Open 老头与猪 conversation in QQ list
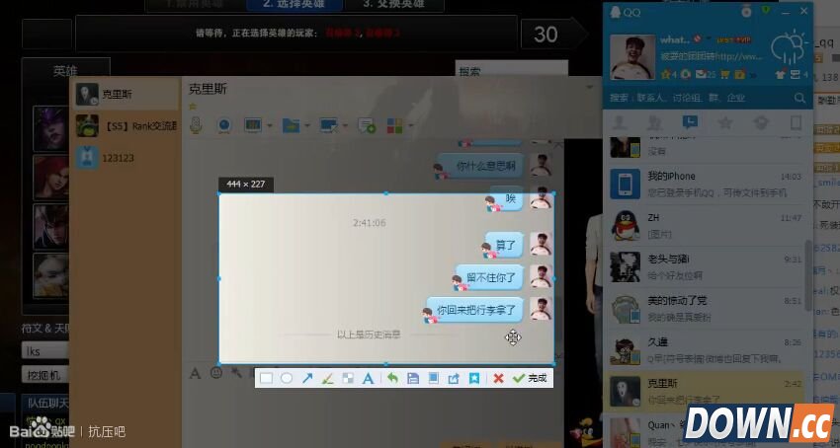Viewport: 840px width, 448px height. pos(705,267)
